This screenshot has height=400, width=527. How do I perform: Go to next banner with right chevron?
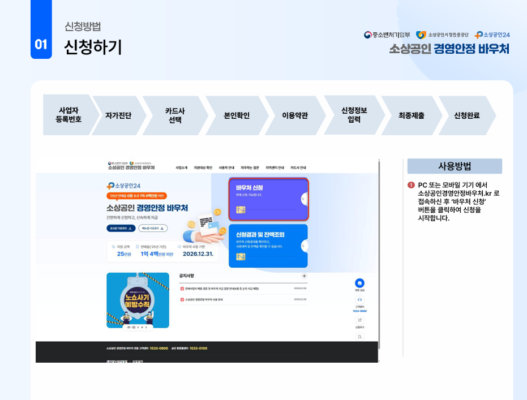point(146,327)
